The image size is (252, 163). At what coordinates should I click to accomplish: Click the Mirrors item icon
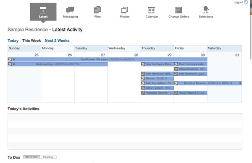(x=143, y=79)
